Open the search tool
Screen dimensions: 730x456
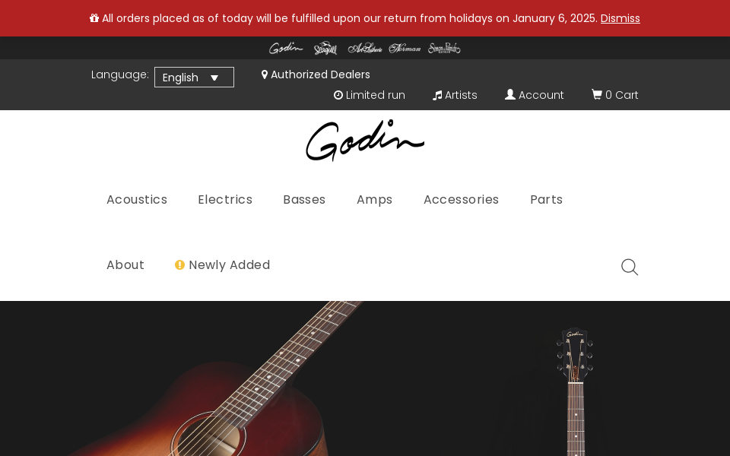pos(629,267)
